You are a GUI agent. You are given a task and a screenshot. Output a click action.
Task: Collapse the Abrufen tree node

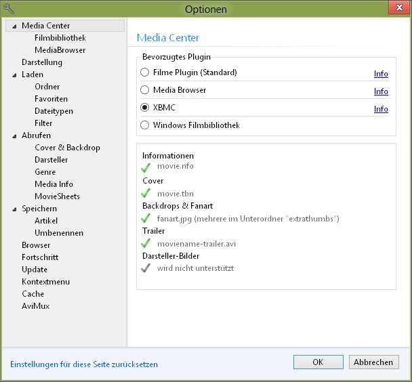(x=14, y=136)
